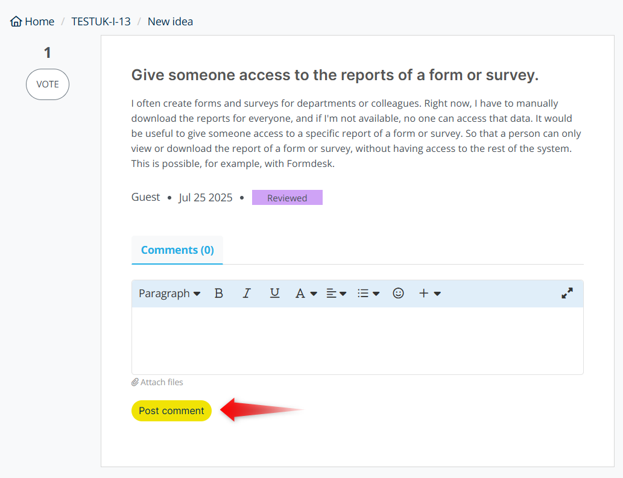Click the Reviewed status badge

point(287,198)
